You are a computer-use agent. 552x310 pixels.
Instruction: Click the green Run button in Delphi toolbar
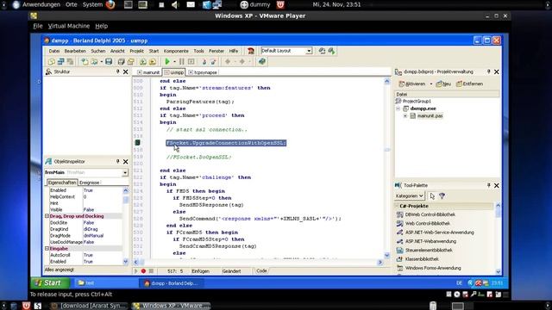point(167,61)
